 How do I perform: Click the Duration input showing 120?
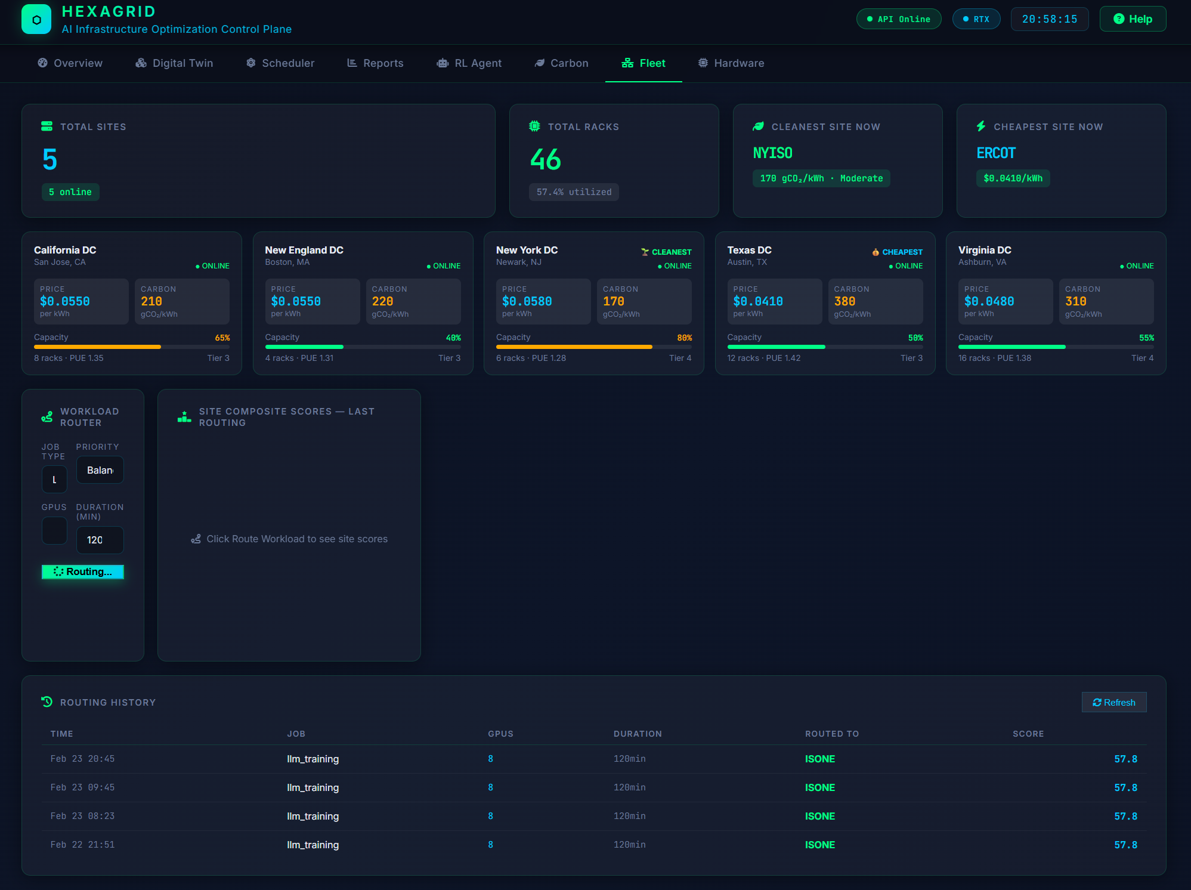tap(100, 540)
